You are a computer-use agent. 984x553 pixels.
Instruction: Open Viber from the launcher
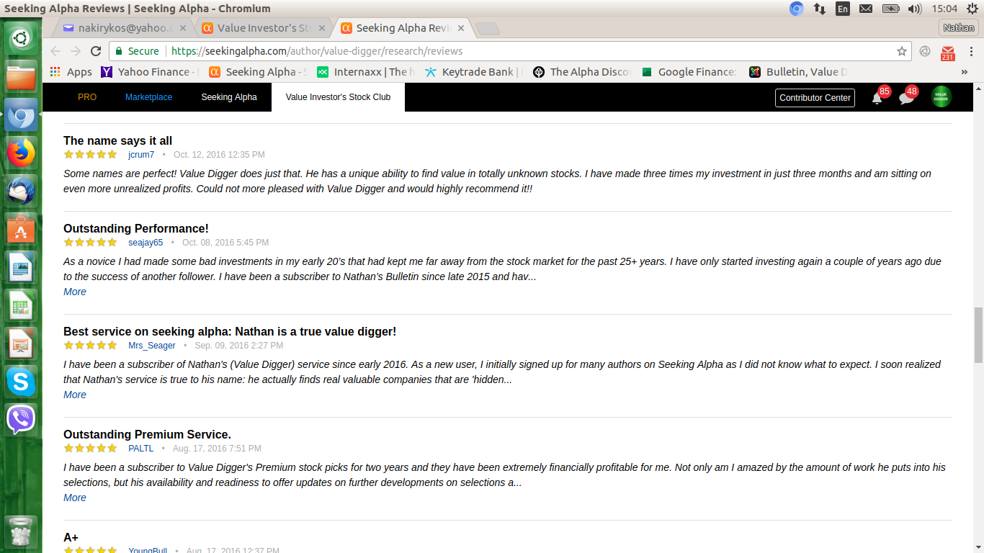point(21,421)
